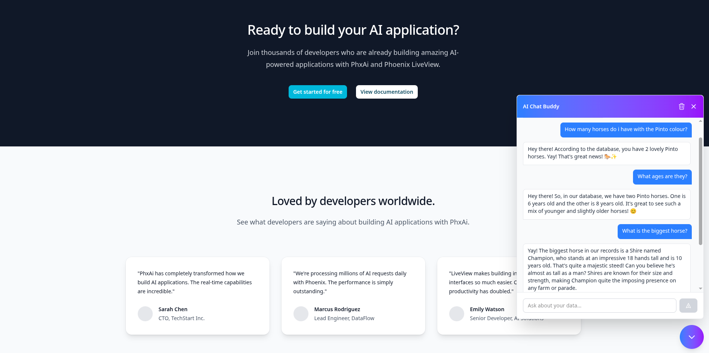Click Emily Watson's avatar
Viewport: 709px width, 353px height.
click(457, 314)
